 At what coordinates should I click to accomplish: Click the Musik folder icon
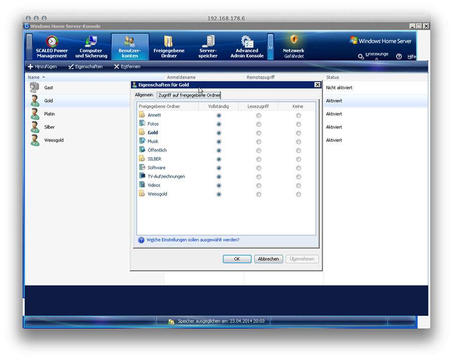click(142, 141)
